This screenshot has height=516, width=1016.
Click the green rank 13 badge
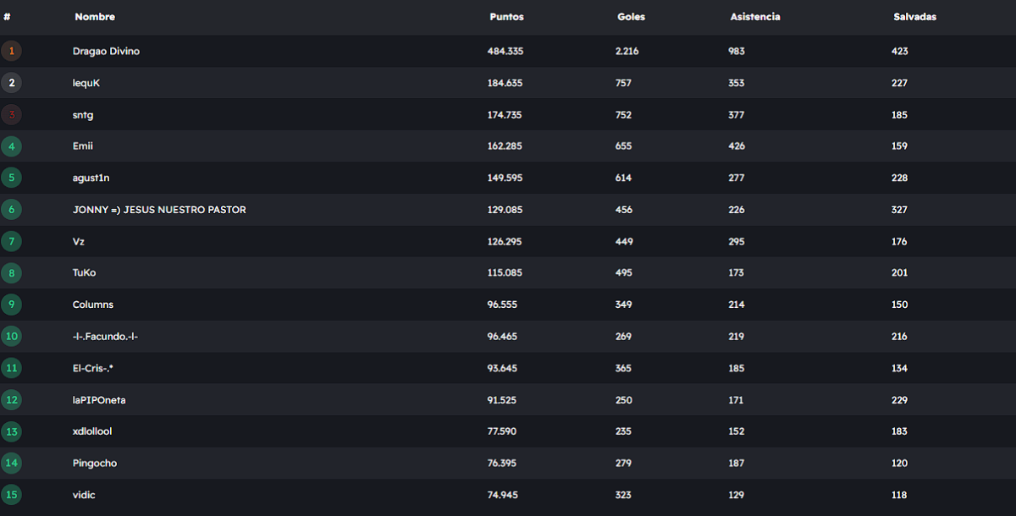[x=11, y=431]
